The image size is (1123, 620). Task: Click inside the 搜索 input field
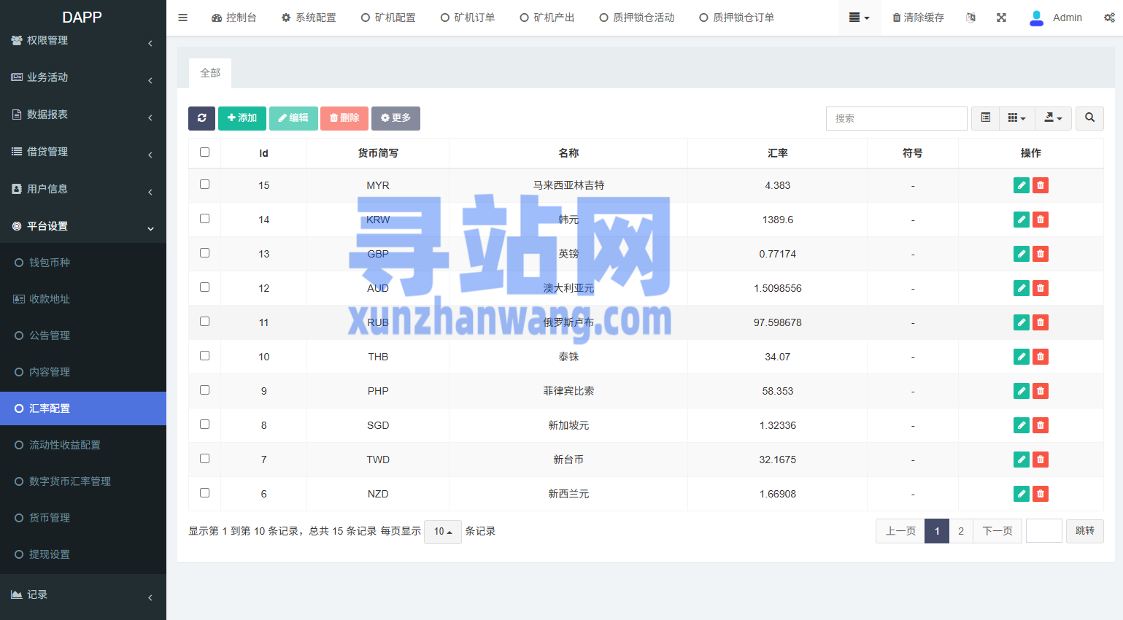[x=896, y=118]
